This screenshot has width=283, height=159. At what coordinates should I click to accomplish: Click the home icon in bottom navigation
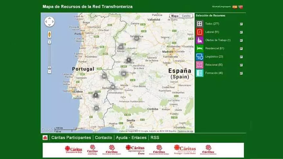click(x=45, y=137)
